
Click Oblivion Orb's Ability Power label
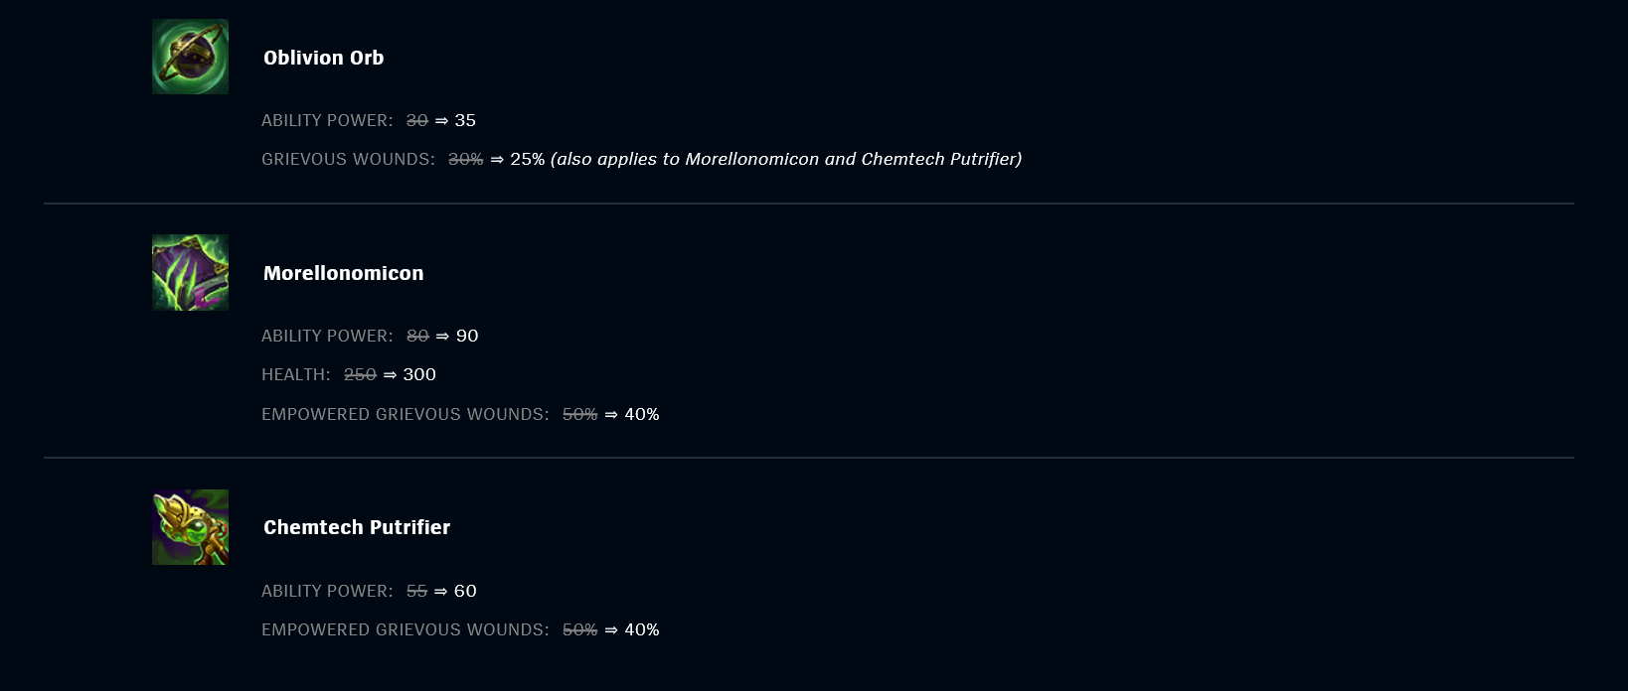(327, 120)
